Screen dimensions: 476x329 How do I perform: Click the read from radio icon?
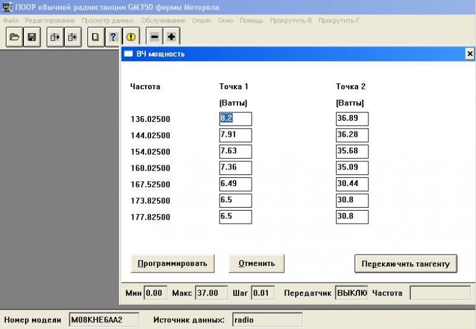55,37
